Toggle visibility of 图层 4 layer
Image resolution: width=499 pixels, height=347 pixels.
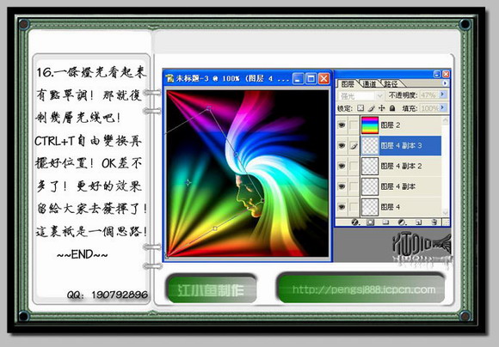342,207
